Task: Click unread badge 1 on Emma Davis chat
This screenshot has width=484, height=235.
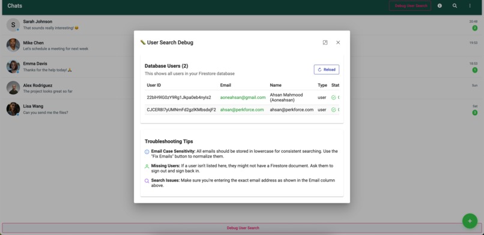Action: coord(475,70)
